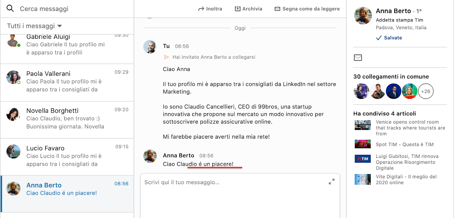Click Novella Borghetti's avatar in message list
The width and height of the screenshot is (454, 218).
(13, 114)
